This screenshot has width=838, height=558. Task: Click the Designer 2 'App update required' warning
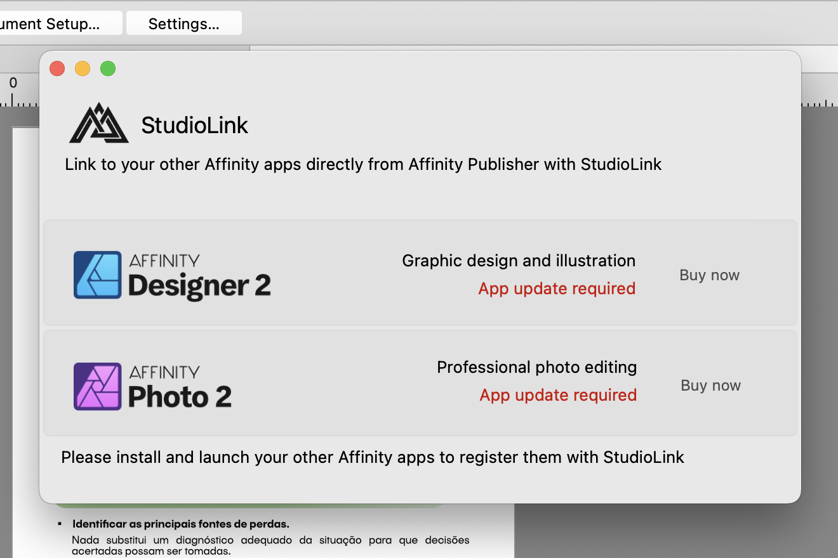[557, 289]
